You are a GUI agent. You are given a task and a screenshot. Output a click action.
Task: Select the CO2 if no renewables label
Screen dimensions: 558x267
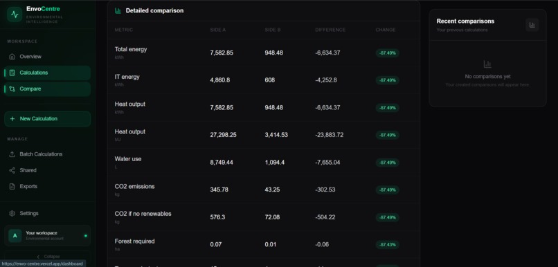click(x=143, y=214)
